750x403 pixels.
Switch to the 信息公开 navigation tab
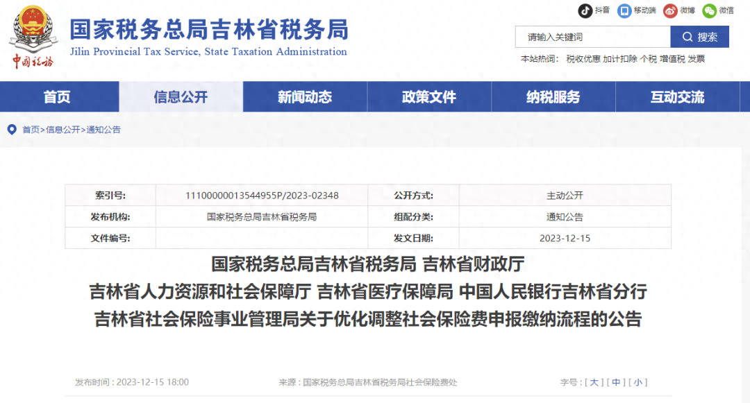[x=181, y=96]
